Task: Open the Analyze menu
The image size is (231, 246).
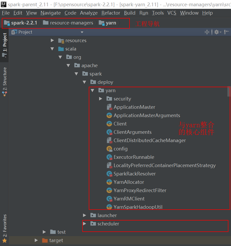Action: point(89,13)
